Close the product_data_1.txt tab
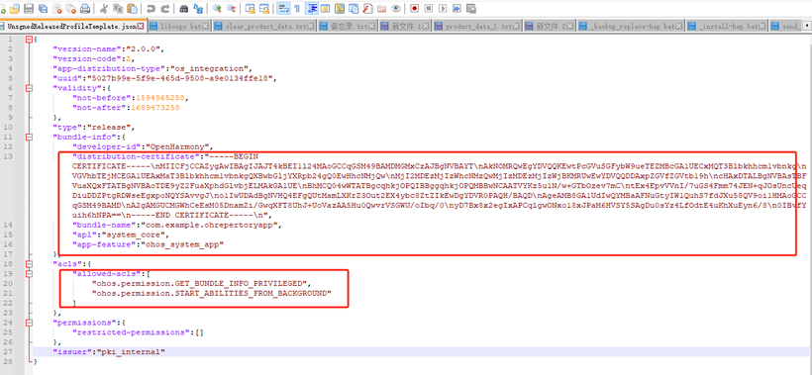 click(517, 26)
